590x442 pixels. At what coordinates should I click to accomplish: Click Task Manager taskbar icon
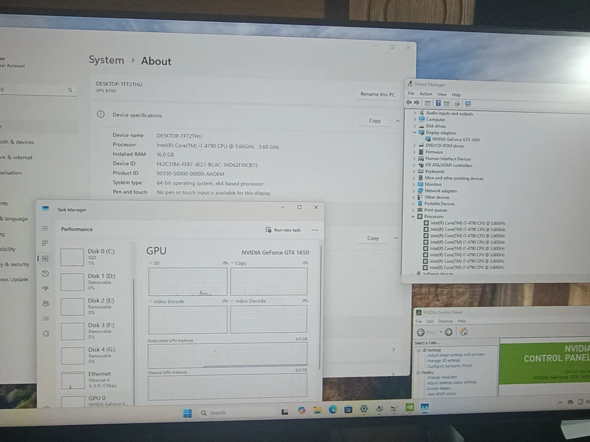point(425,407)
